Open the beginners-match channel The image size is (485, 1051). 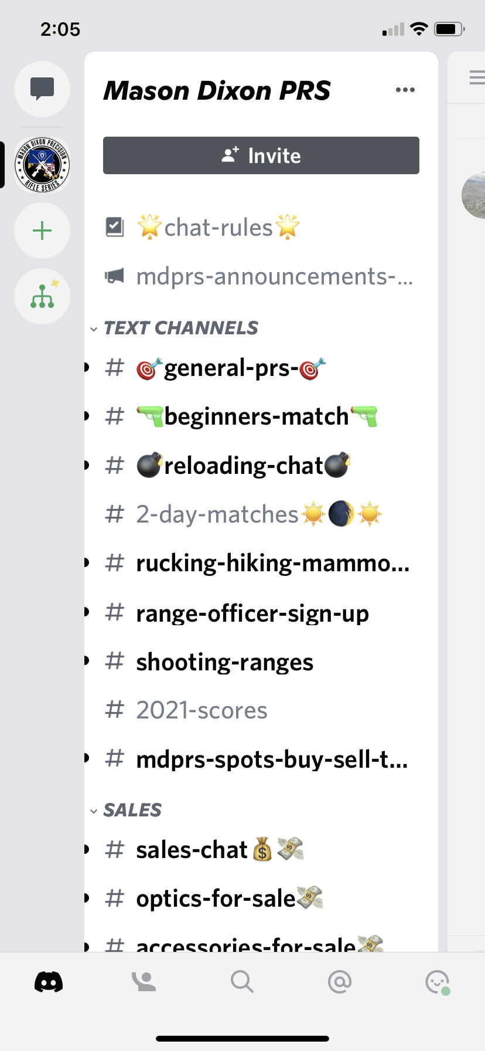261,416
